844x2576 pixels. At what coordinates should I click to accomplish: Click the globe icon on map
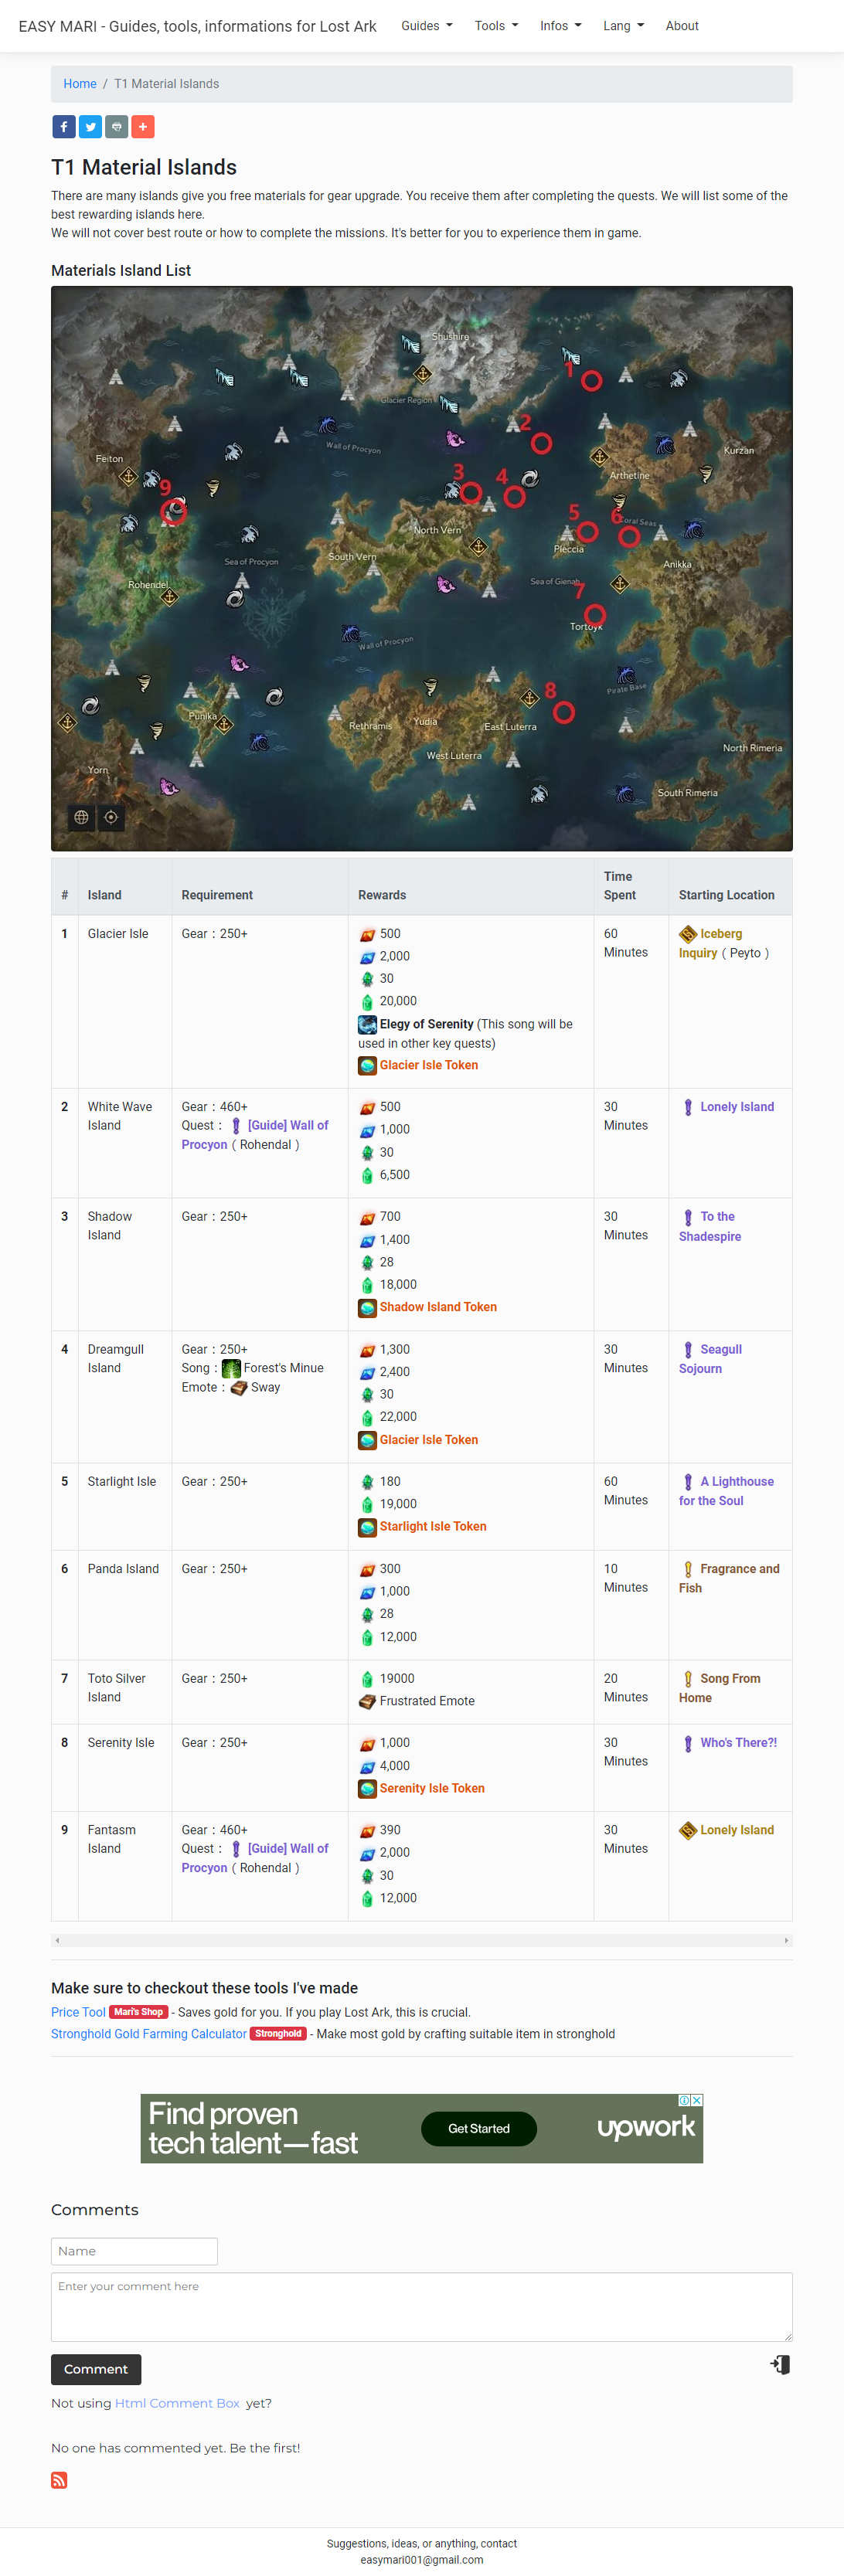(82, 817)
